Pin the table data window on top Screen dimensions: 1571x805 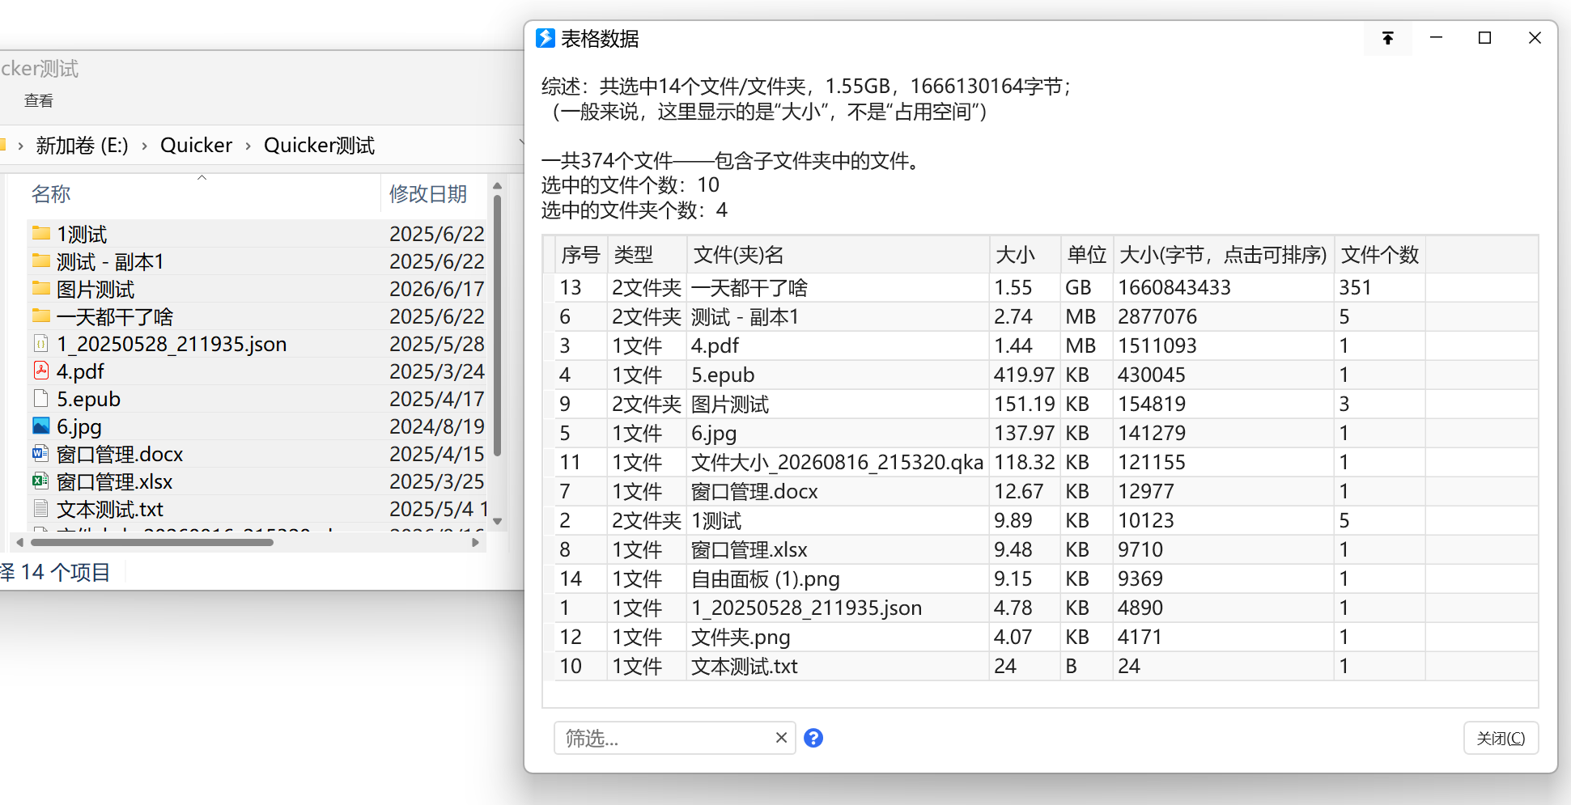point(1387,38)
